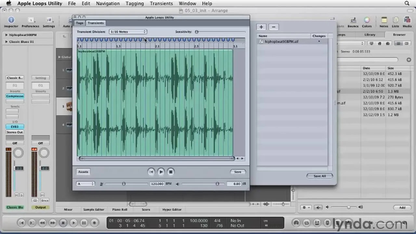
Task: Switch to the Library tab
Action: click(x=370, y=34)
